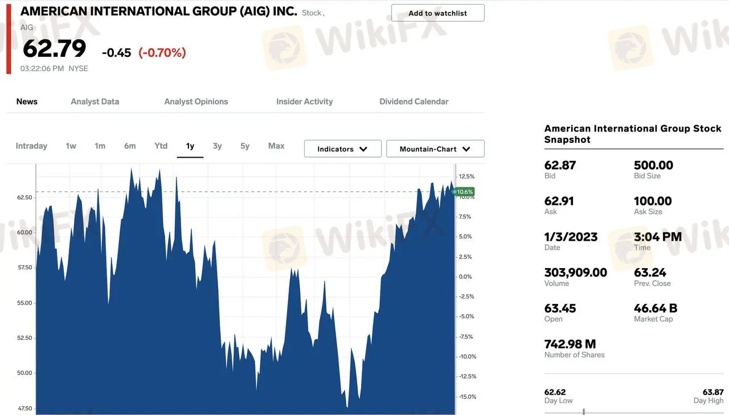Screen dimensions: 729x415
Task: Click the Bid value 62.87
Action: tap(560, 165)
